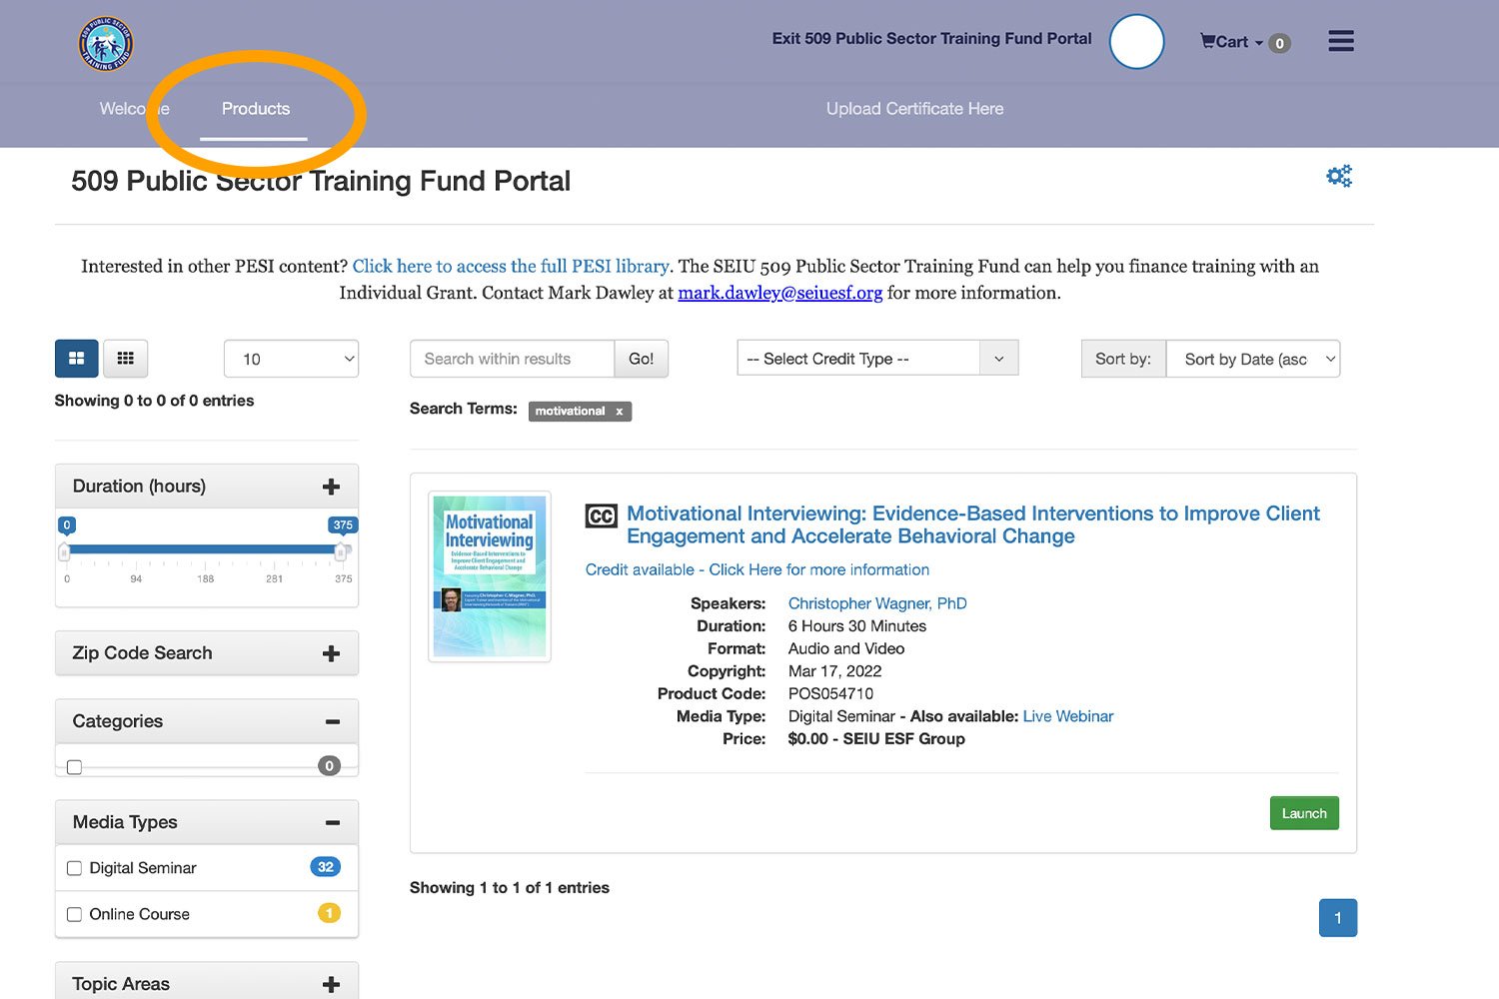Go to results page 1
The image size is (1499, 999).
tap(1338, 918)
